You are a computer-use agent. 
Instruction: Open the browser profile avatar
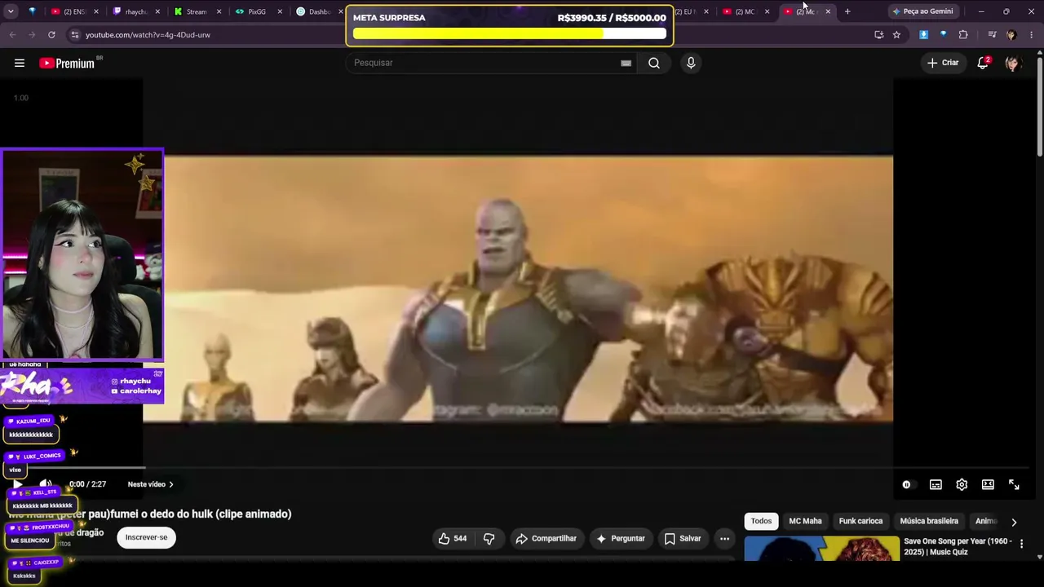pos(1011,35)
